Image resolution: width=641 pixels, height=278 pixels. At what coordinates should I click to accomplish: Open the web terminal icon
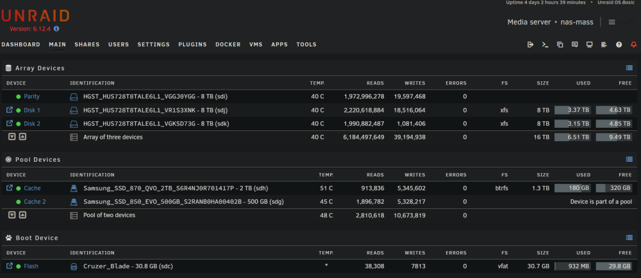pyautogui.click(x=545, y=45)
